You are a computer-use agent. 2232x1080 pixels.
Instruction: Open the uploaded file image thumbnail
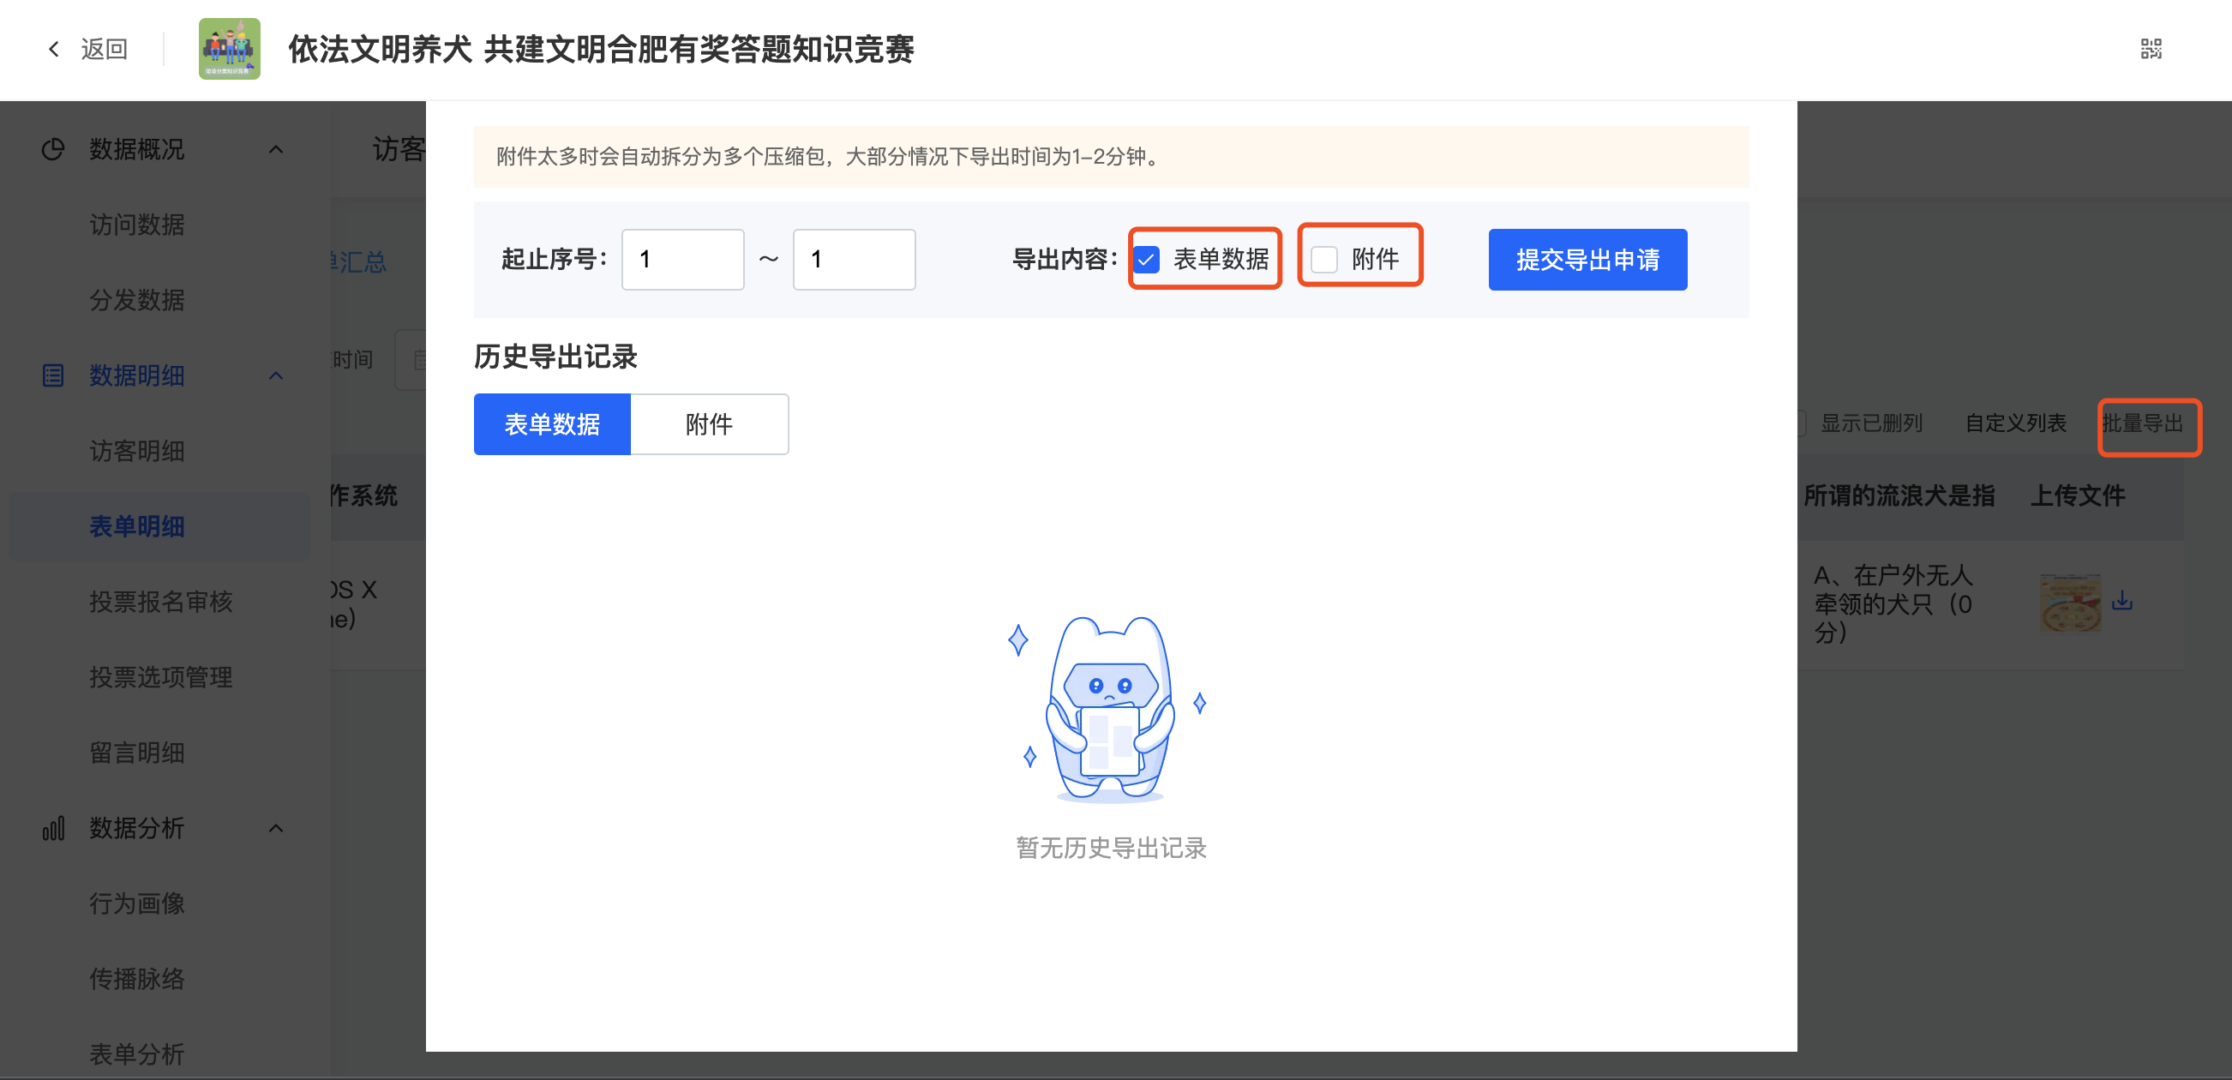point(2070,603)
